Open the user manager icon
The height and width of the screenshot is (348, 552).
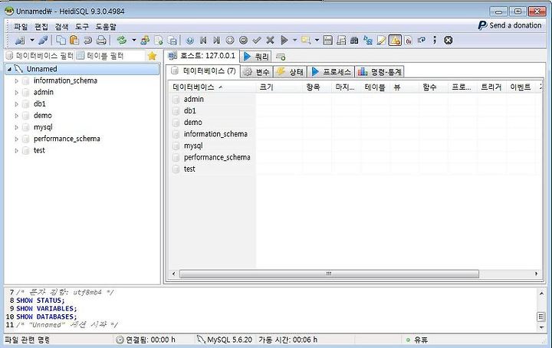[x=145, y=40]
